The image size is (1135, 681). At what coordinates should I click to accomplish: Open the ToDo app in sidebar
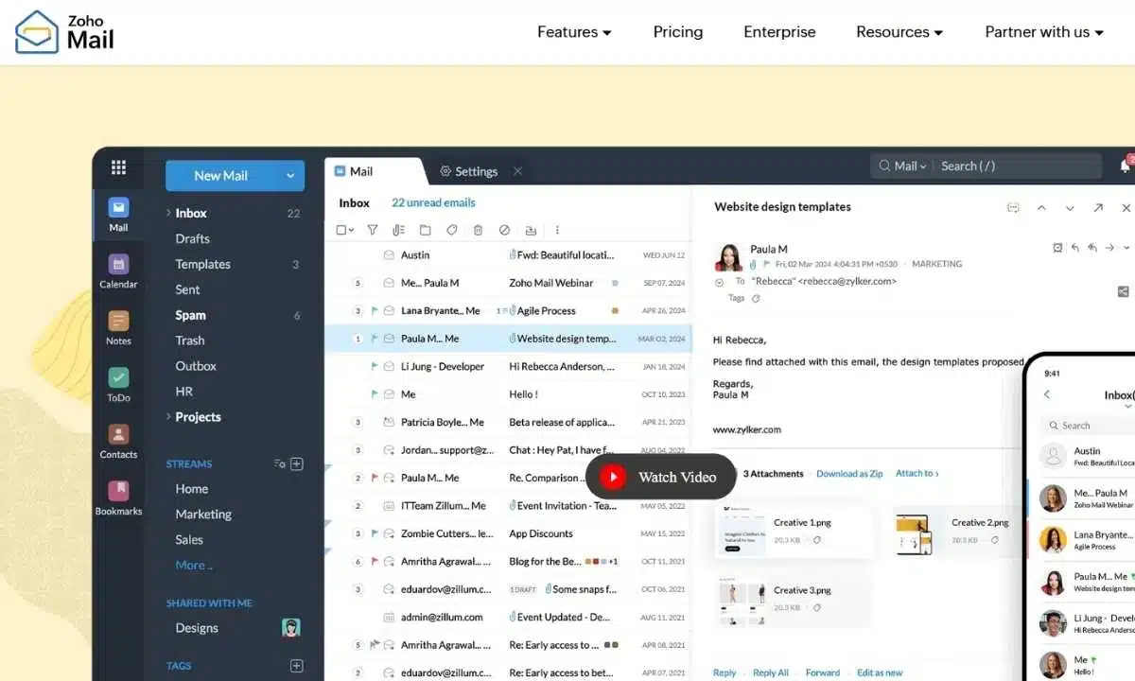coord(118,385)
